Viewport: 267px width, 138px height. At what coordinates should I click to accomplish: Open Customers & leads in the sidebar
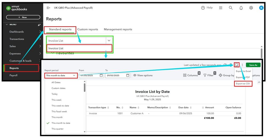(x=20, y=61)
